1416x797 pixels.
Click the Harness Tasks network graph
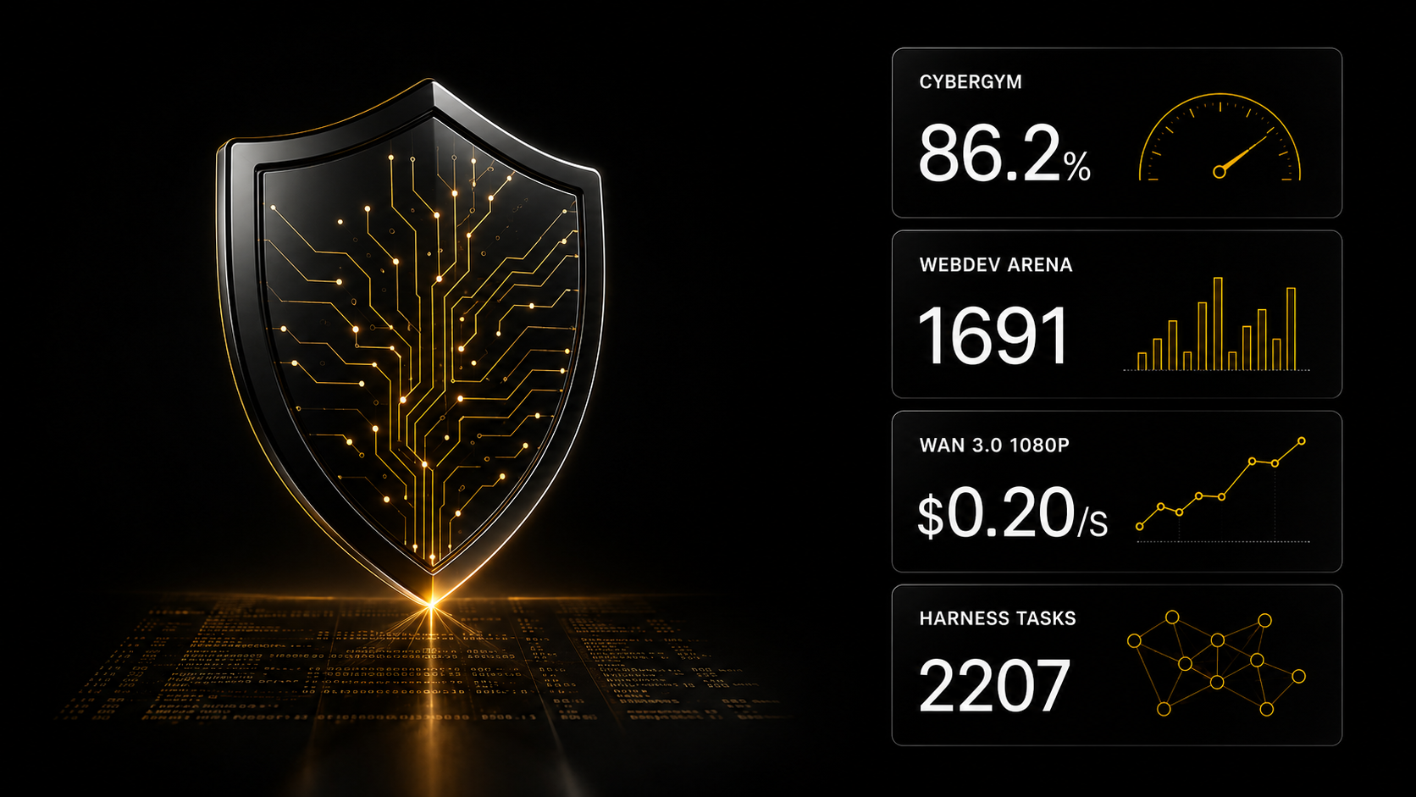click(1216, 664)
